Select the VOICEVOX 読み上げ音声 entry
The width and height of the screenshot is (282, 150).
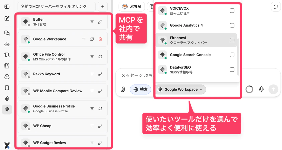click(196, 11)
